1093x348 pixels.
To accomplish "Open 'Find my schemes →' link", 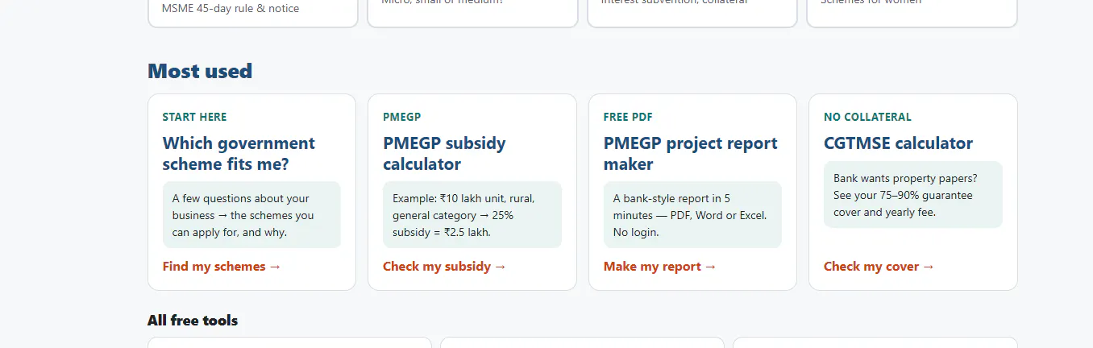I will pos(222,267).
